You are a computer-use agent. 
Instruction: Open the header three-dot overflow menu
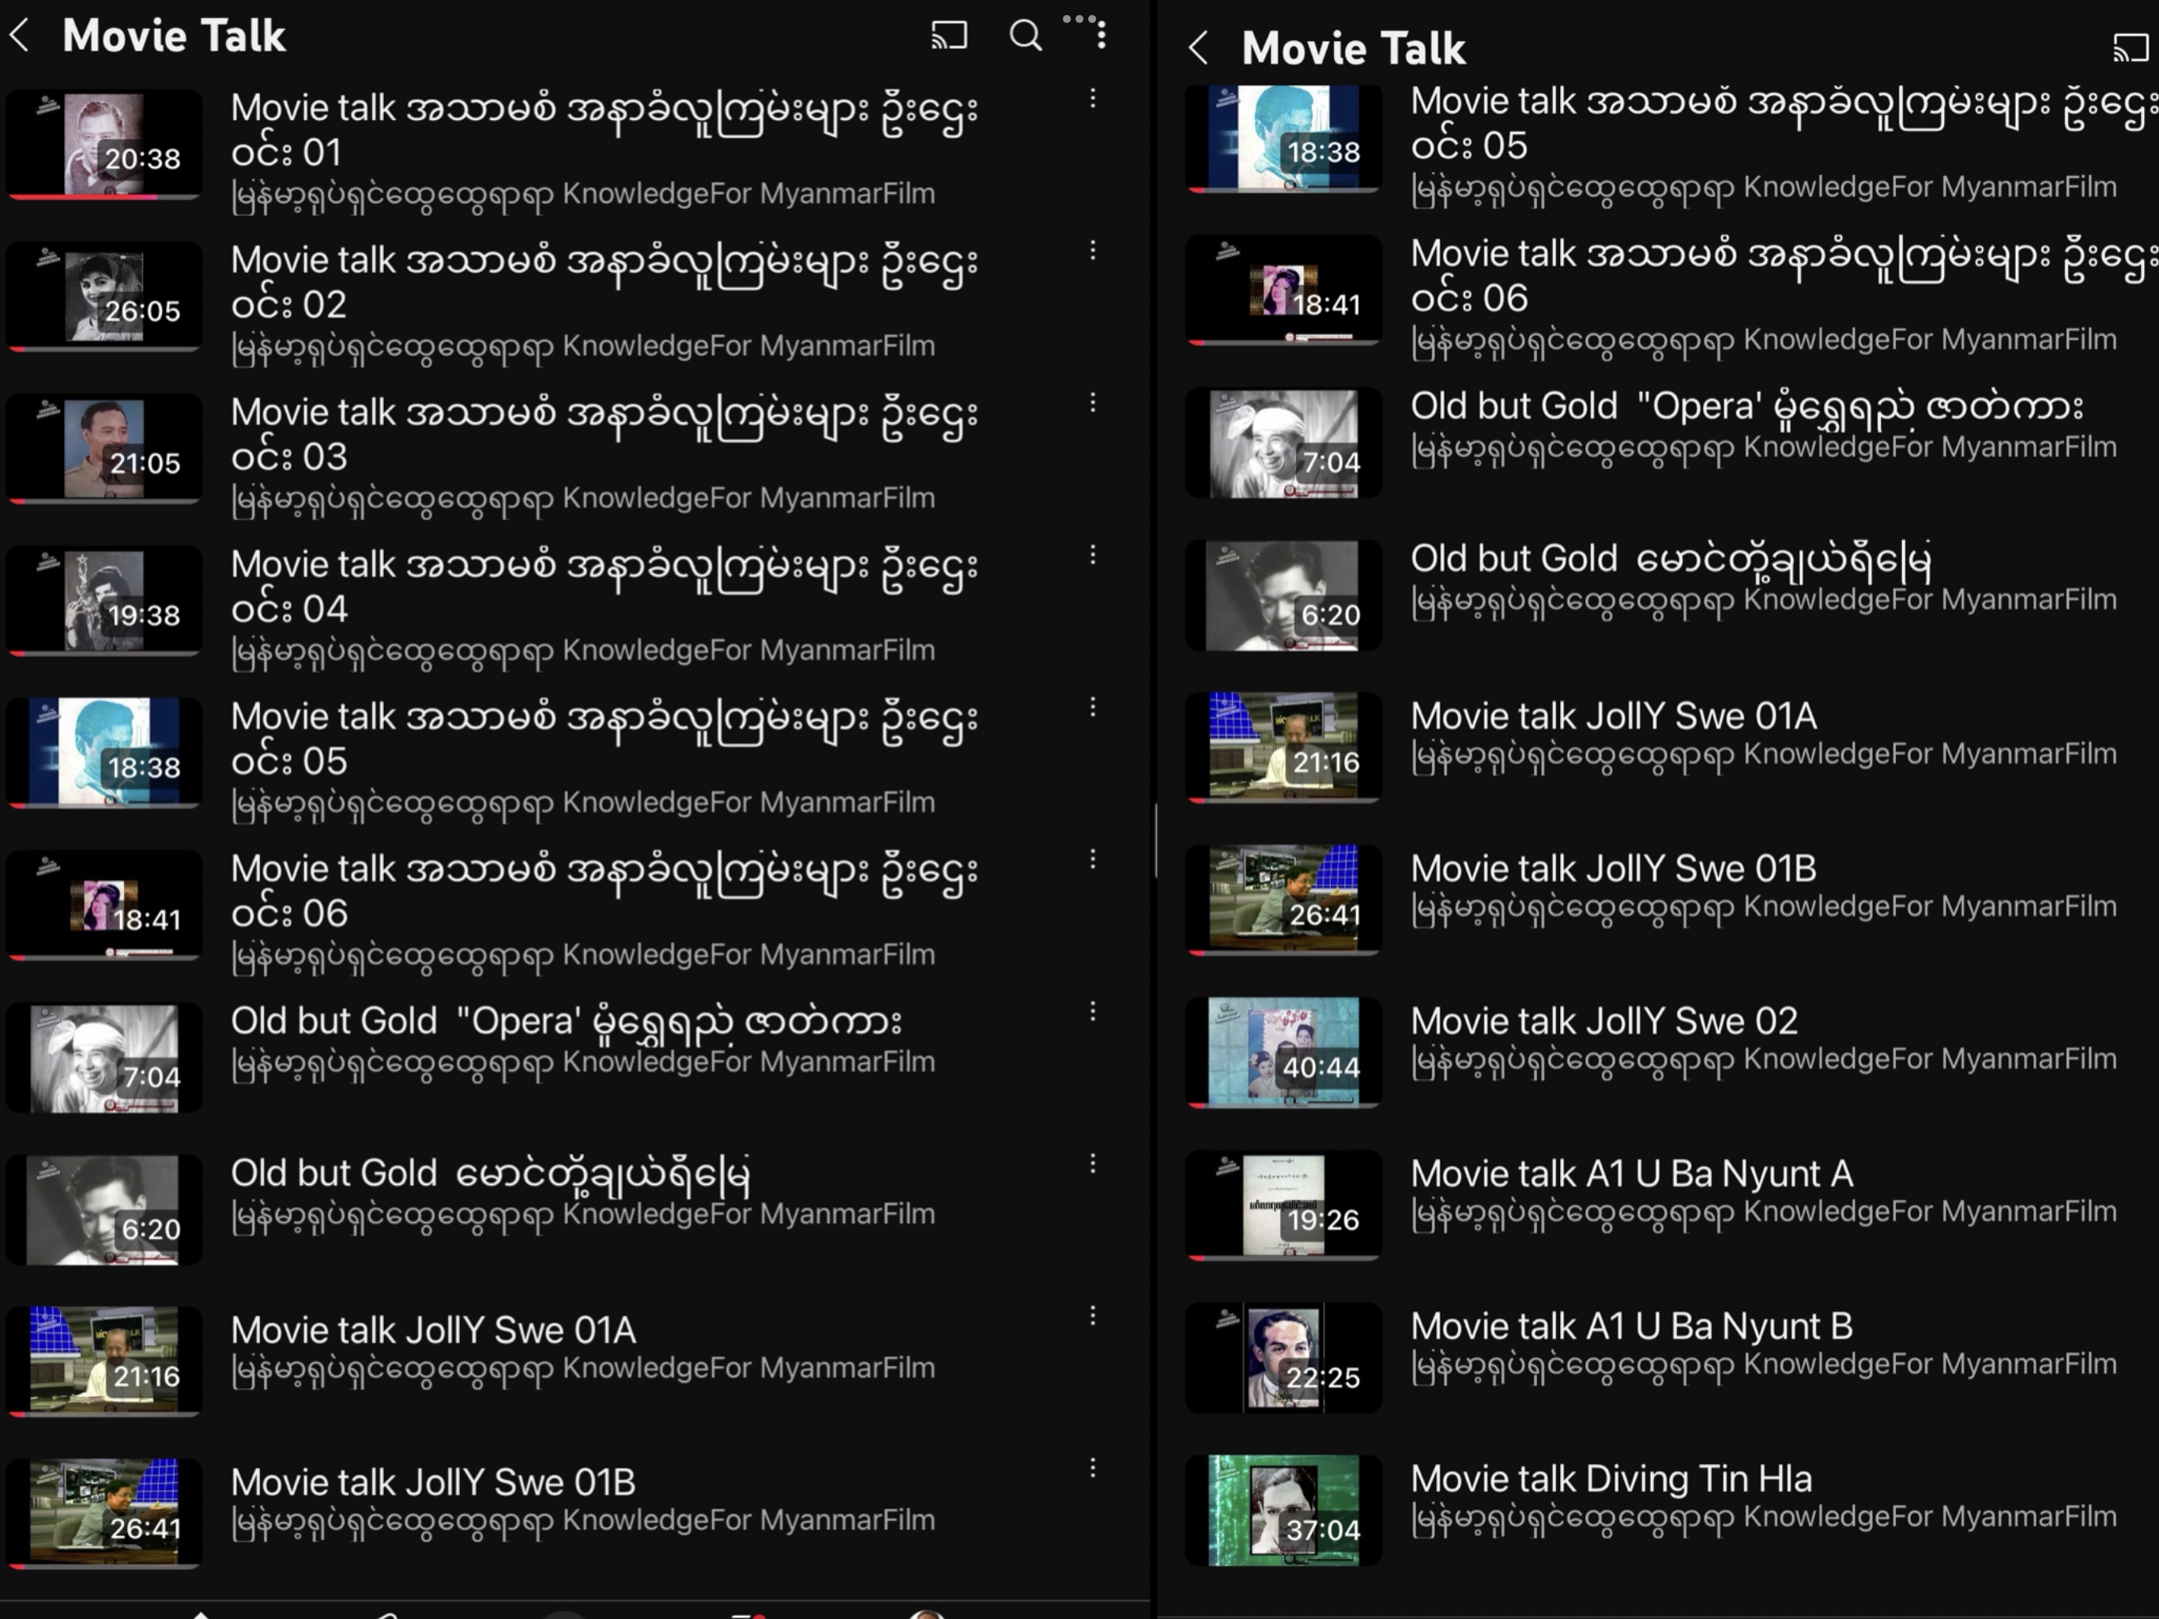(x=1101, y=36)
